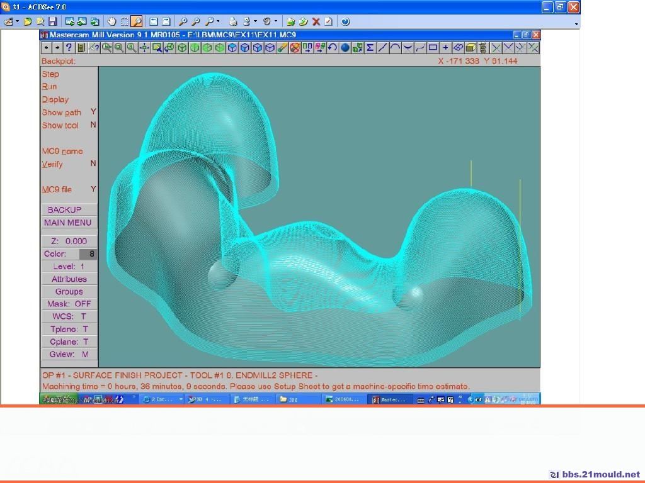This screenshot has height=483, width=645.
Task: Click Mastercam's back arrow toolbar button
Action: [47, 48]
